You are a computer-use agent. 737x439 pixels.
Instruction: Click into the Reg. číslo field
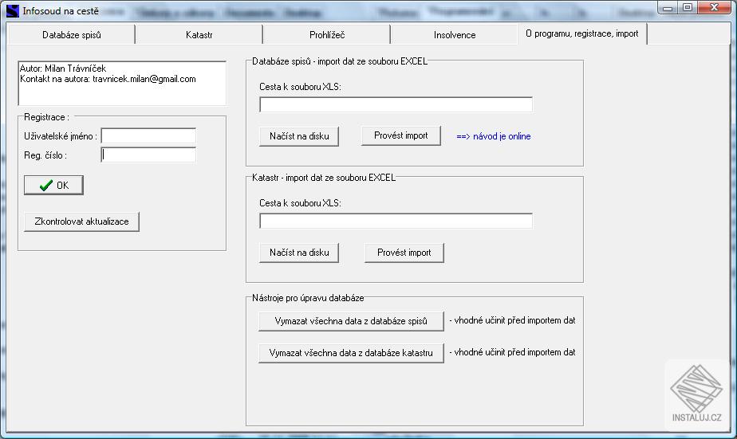coord(148,155)
